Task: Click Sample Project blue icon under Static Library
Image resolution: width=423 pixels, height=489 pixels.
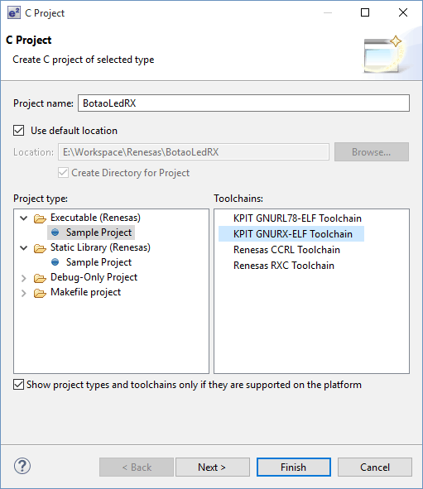Action: (55, 262)
